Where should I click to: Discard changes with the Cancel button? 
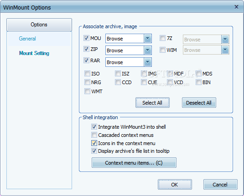220,185
